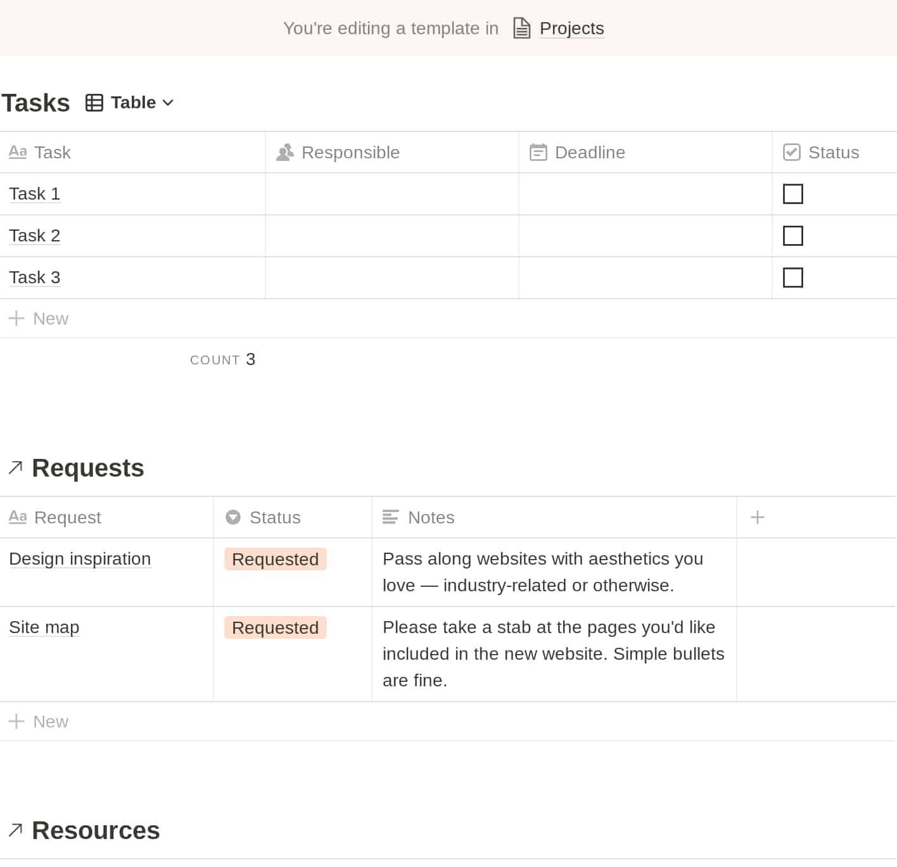The image size is (897, 867).
Task: Click the text icon in the Notes column header
Action: 389,517
